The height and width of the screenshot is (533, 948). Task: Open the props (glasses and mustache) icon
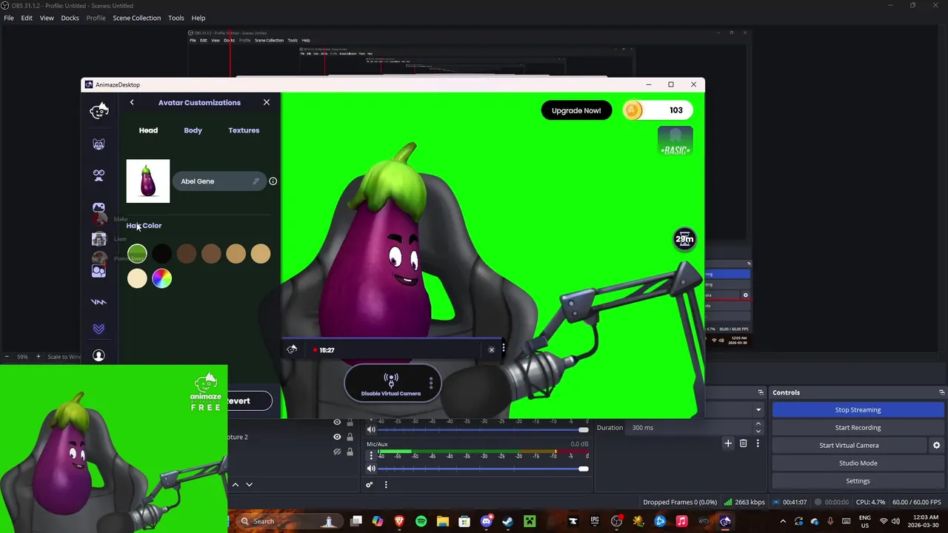99,175
